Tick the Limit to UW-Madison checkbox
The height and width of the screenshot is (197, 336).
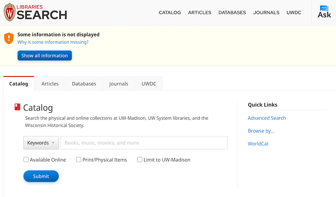[140, 160]
